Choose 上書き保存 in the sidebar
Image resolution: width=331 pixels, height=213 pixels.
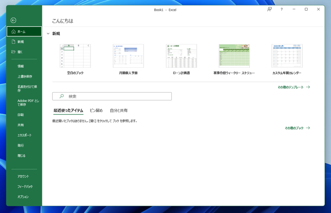(x=24, y=77)
